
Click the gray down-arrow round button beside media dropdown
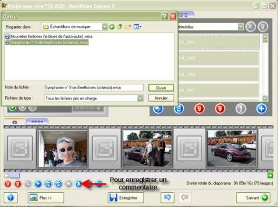(263, 27)
